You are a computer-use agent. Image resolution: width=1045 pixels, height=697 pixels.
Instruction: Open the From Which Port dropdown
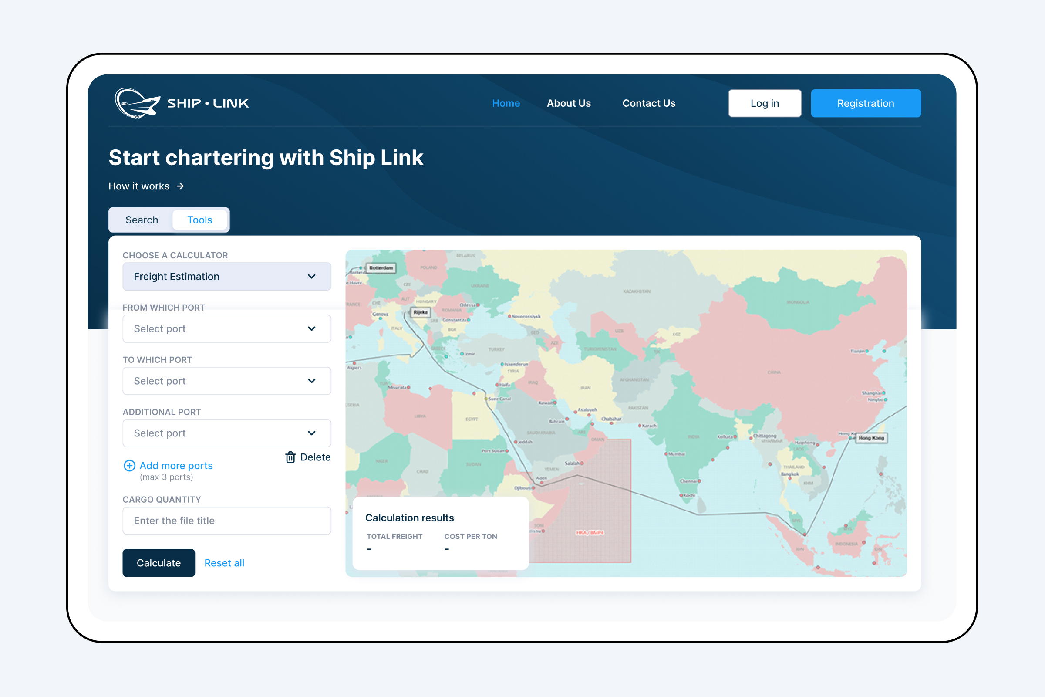coord(226,329)
